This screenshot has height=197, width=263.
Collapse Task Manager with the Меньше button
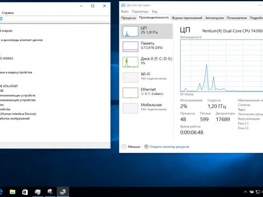131,147
